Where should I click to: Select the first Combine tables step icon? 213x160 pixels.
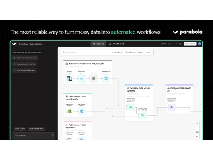pyautogui.click(x=130, y=107)
